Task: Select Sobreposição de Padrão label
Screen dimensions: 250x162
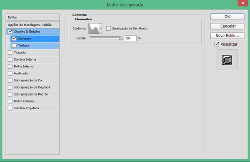Action: point(31,94)
